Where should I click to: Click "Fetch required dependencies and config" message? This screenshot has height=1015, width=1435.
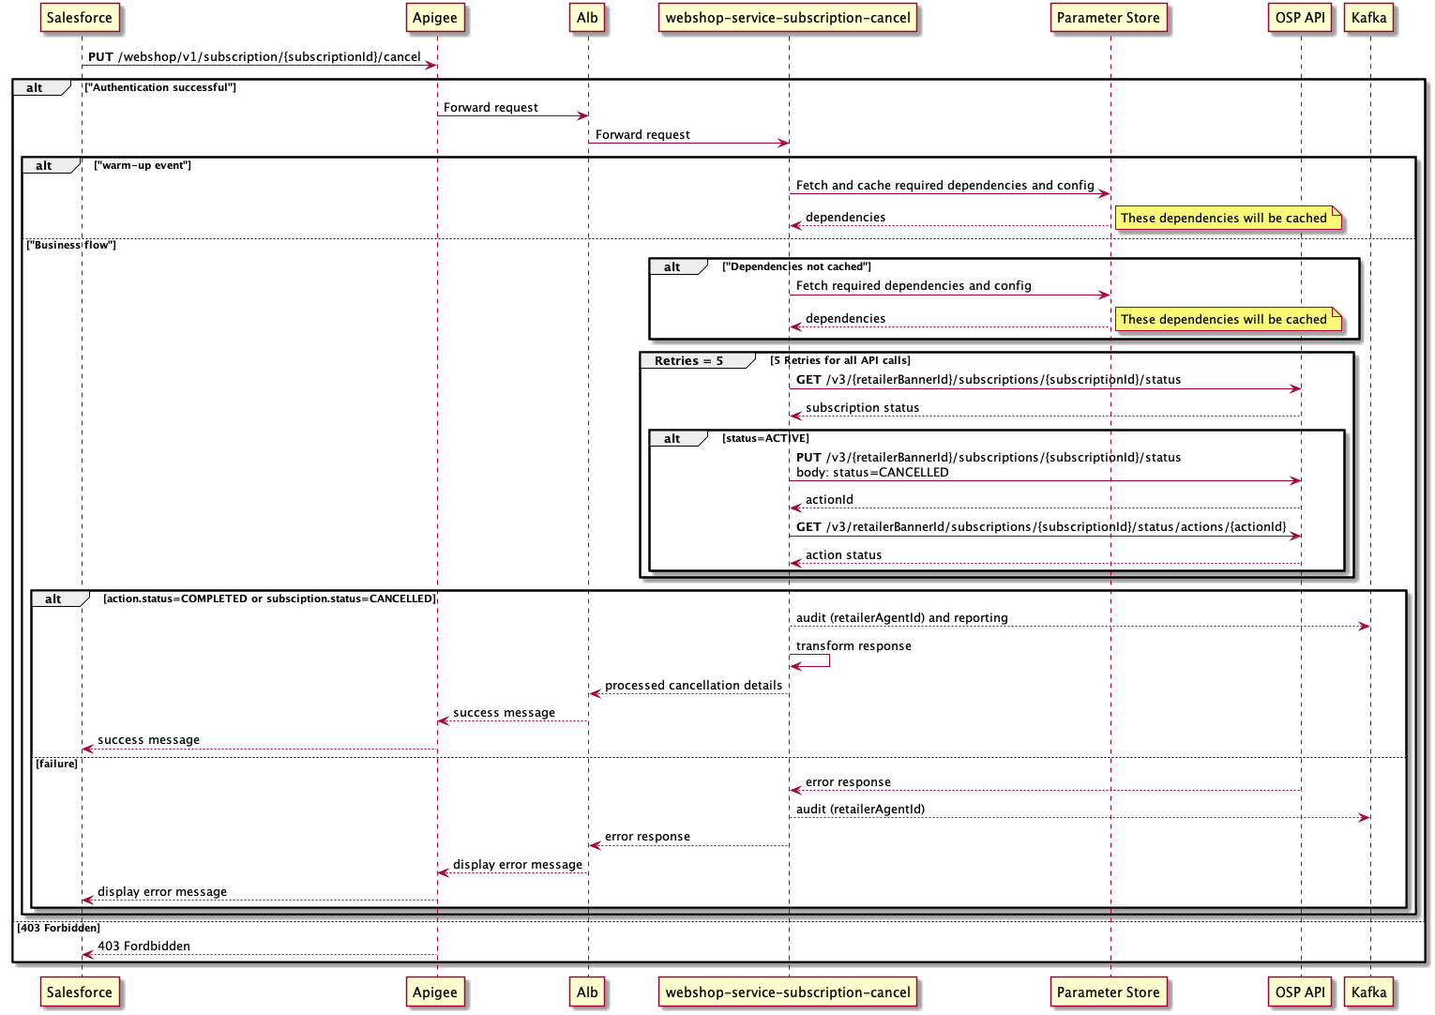pos(914,286)
